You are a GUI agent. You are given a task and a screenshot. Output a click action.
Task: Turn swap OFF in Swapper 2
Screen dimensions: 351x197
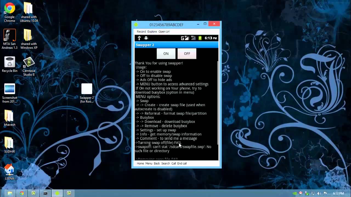(x=187, y=54)
